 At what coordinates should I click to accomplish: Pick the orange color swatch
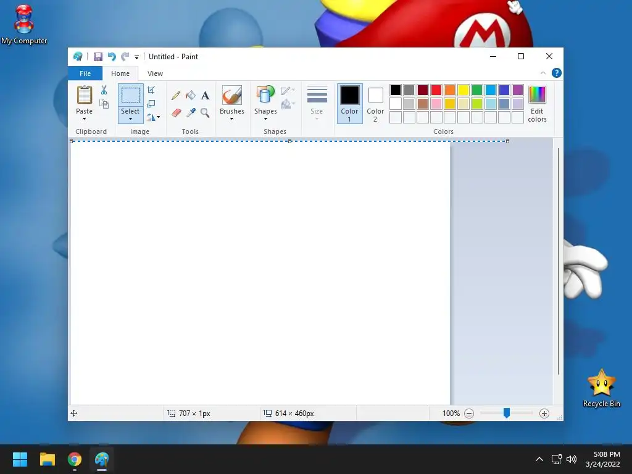coord(450,90)
